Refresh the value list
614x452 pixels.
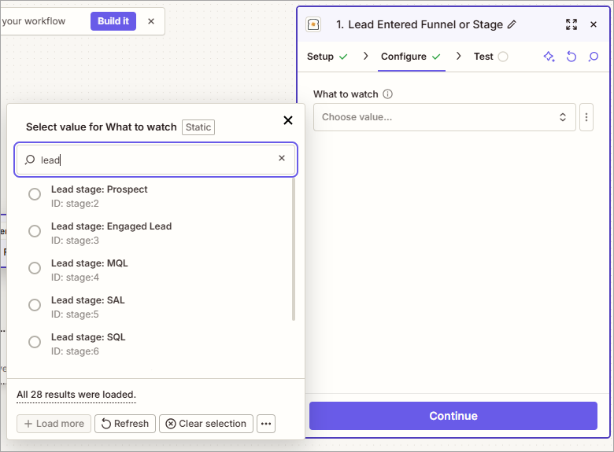point(125,424)
